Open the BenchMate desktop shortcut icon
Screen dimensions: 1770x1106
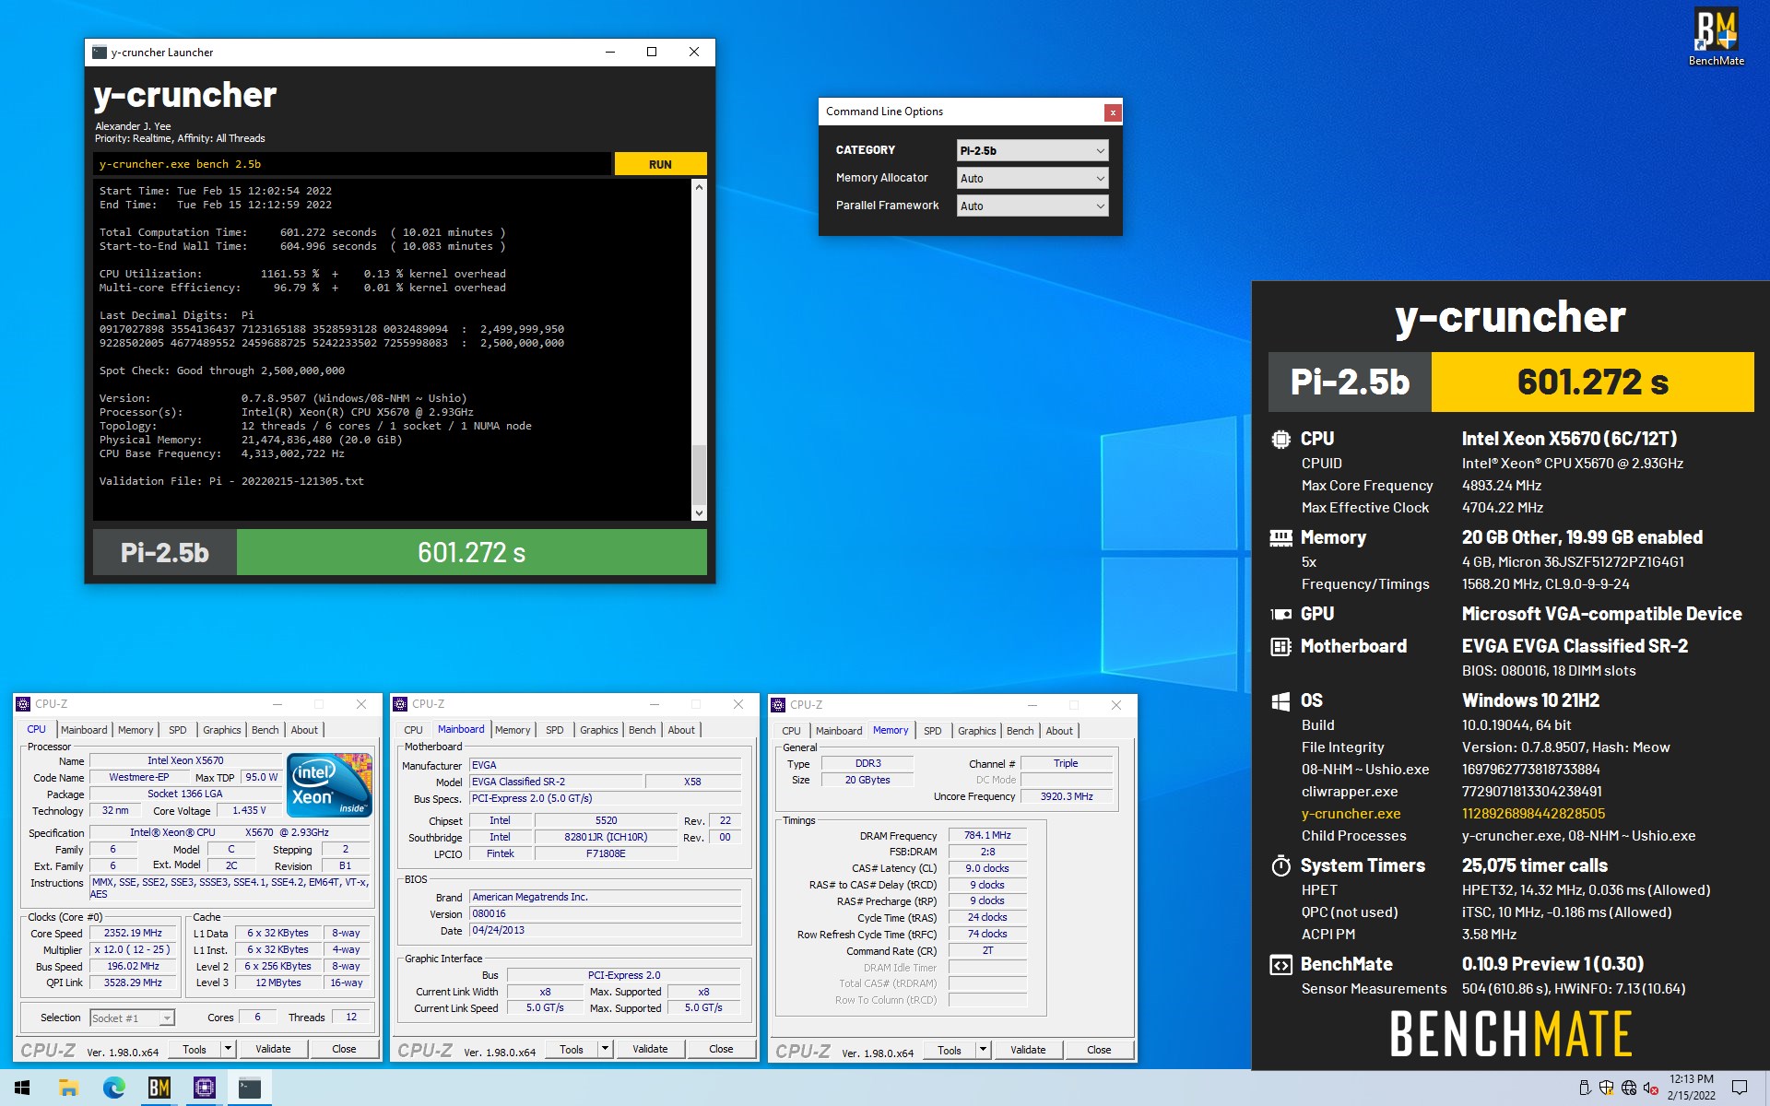pyautogui.click(x=1716, y=38)
